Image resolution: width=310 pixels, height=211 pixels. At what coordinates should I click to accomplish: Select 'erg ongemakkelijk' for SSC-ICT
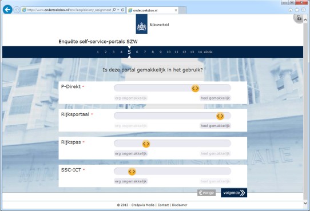[x=130, y=181]
